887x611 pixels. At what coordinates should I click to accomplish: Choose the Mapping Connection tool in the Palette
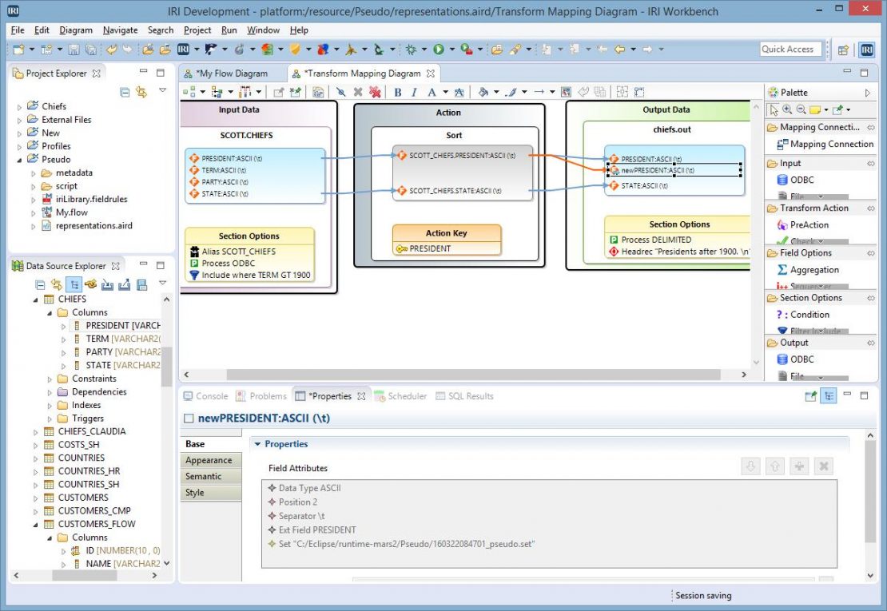point(825,144)
